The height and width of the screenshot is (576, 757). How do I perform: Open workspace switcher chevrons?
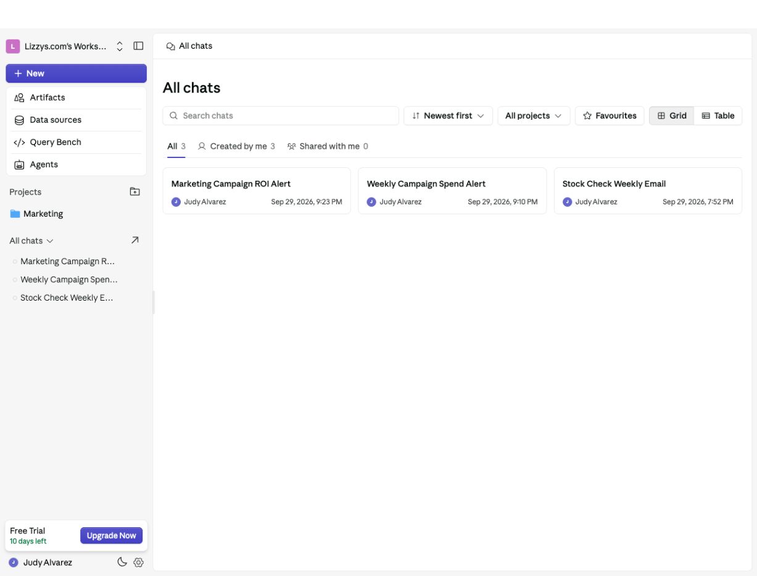(120, 46)
